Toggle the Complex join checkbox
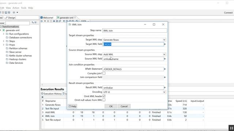Image resolution: width=234 pixels, height=131 pixels. coord(104,73)
